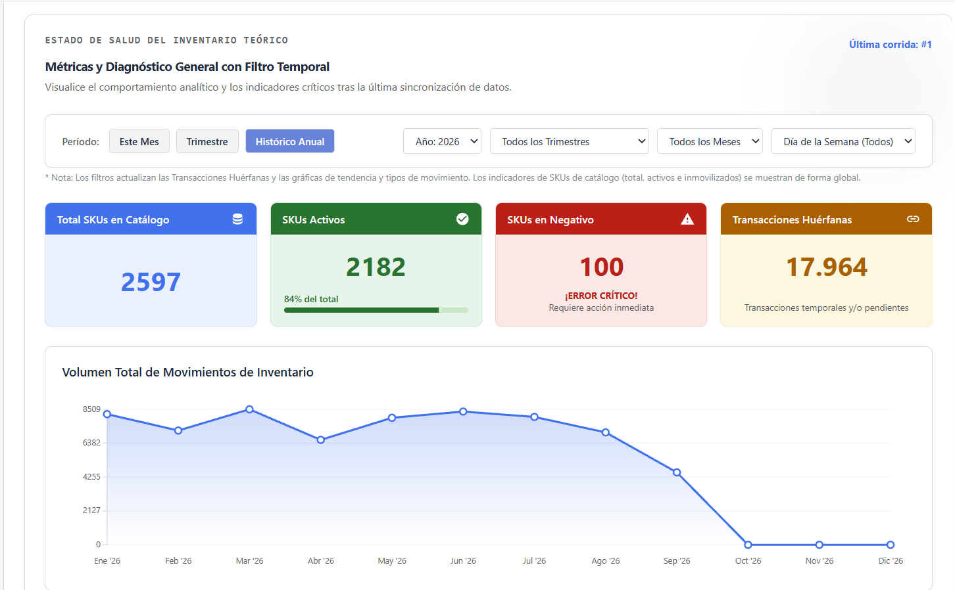Click the 84% del total label
This screenshot has width=955, height=590.
(311, 299)
